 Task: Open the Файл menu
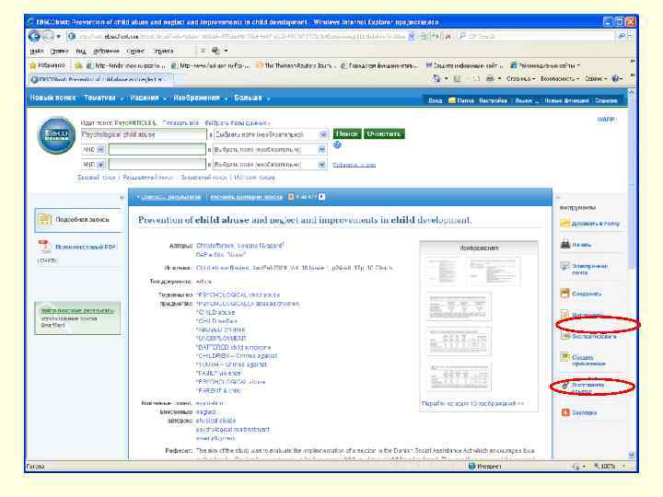(36, 52)
